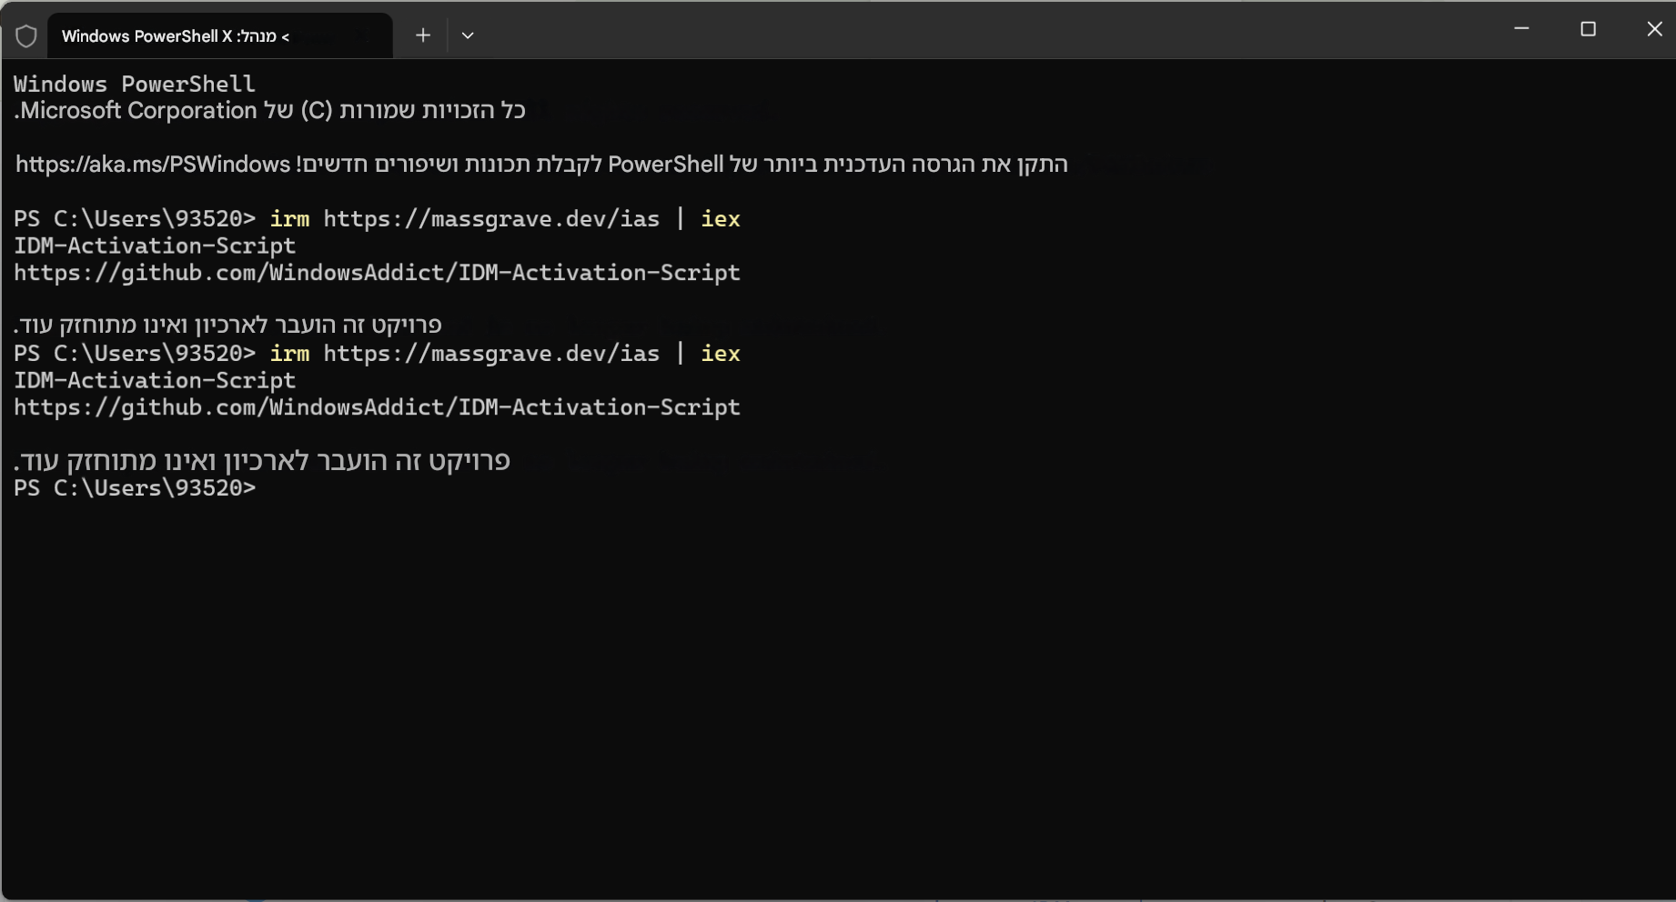This screenshot has height=902, width=1676.
Task: Open a new tab with the plus button
Action: tap(423, 35)
